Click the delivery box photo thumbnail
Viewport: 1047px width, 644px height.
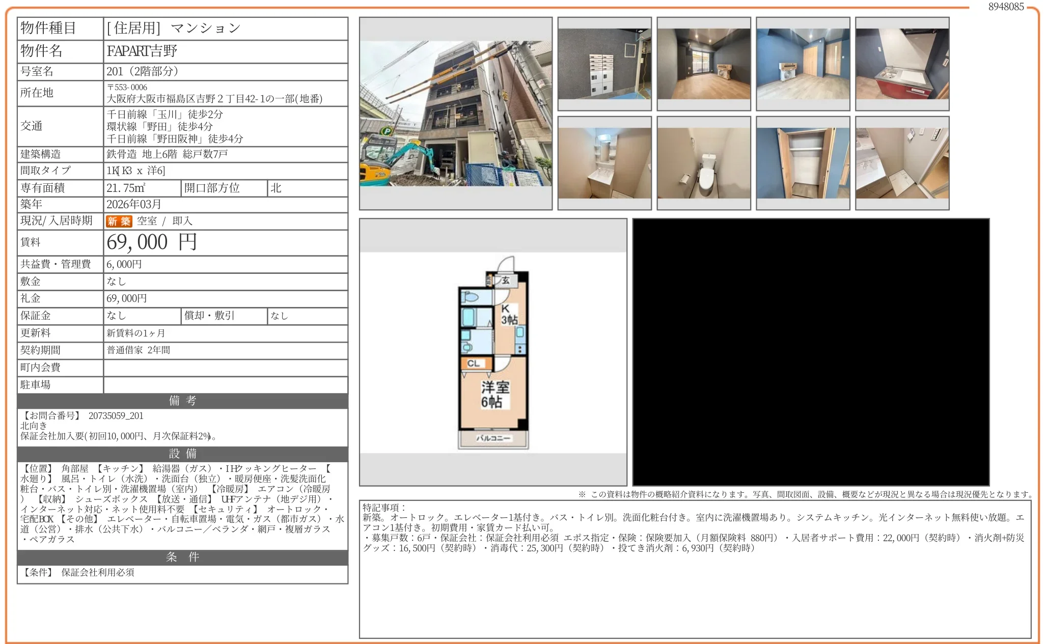tap(604, 64)
